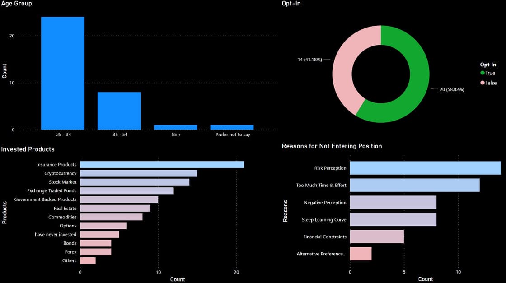Select the Prefer not to say bar
Screen dimensions: 506x283
click(232, 127)
